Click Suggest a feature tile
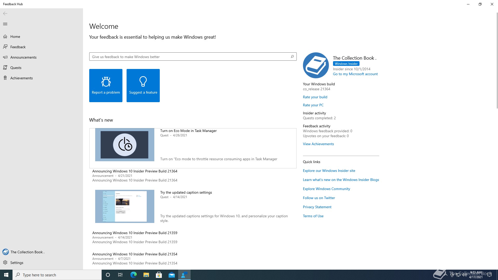 pyautogui.click(x=143, y=86)
